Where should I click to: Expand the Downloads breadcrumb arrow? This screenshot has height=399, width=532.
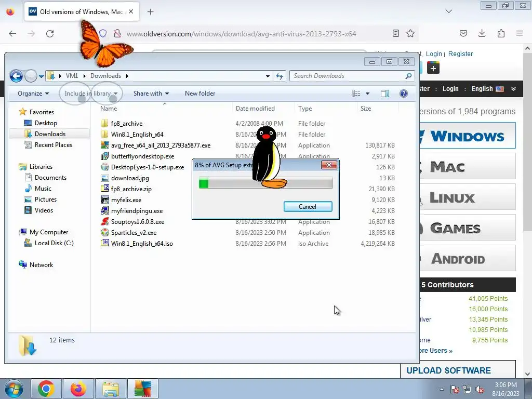127,76
